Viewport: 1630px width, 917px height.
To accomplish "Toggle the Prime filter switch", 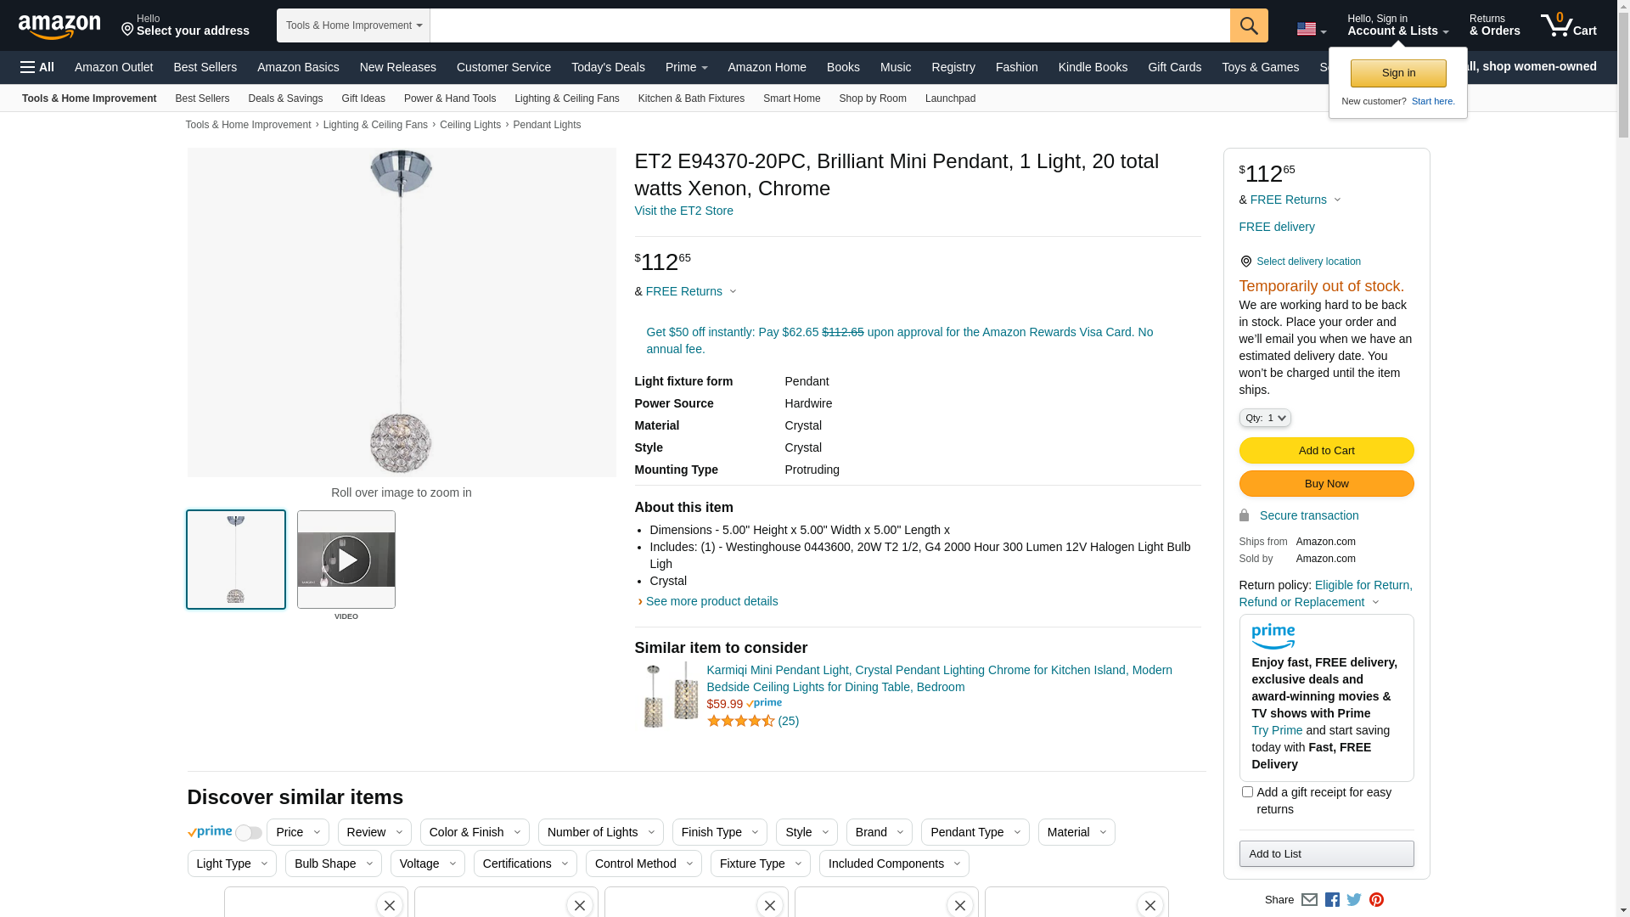I will pyautogui.click(x=248, y=833).
